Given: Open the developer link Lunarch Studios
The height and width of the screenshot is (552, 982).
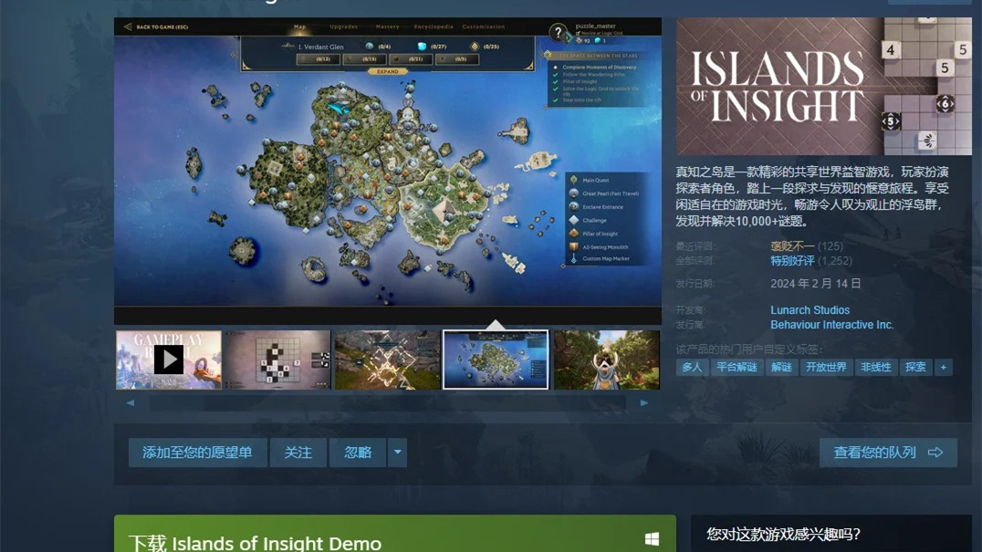Looking at the screenshot, I should (810, 310).
